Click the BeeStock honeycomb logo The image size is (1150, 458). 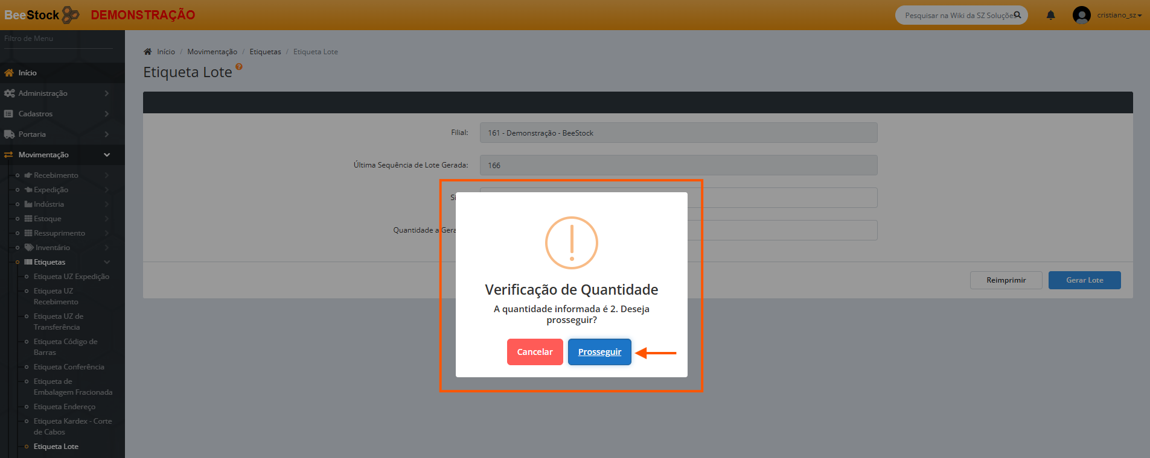71,14
